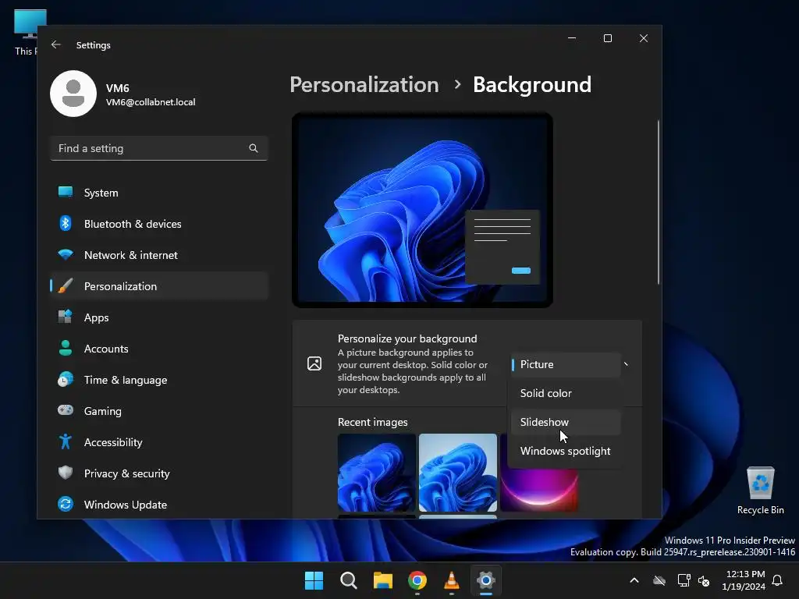The height and width of the screenshot is (599, 799).
Task: Open System settings
Action: [159, 193]
